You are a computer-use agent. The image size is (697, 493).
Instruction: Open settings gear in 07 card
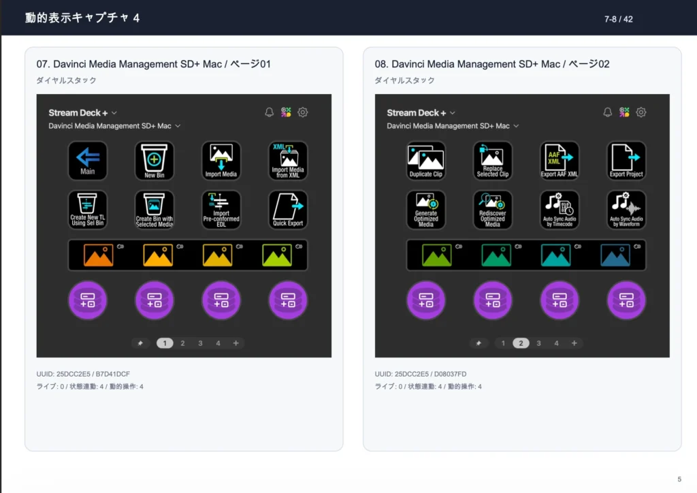click(303, 112)
